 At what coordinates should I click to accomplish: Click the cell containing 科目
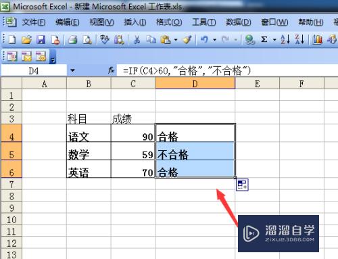89,118
